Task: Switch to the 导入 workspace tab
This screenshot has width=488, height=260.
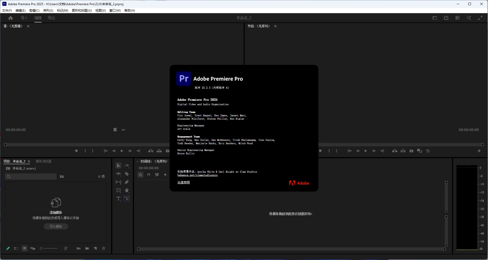Action: pos(24,18)
